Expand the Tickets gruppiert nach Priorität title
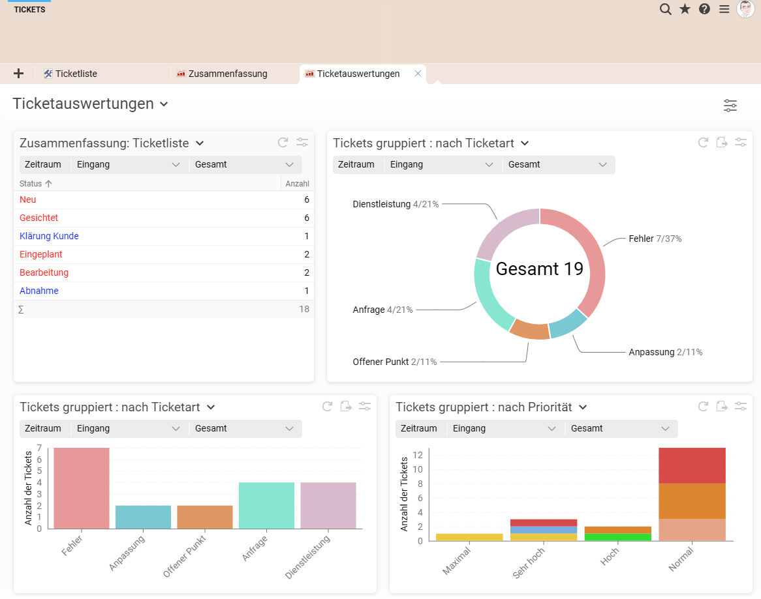The height and width of the screenshot is (599, 761). [x=583, y=407]
